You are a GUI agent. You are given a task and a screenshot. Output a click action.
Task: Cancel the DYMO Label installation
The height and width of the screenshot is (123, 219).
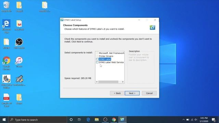(x=149, y=93)
